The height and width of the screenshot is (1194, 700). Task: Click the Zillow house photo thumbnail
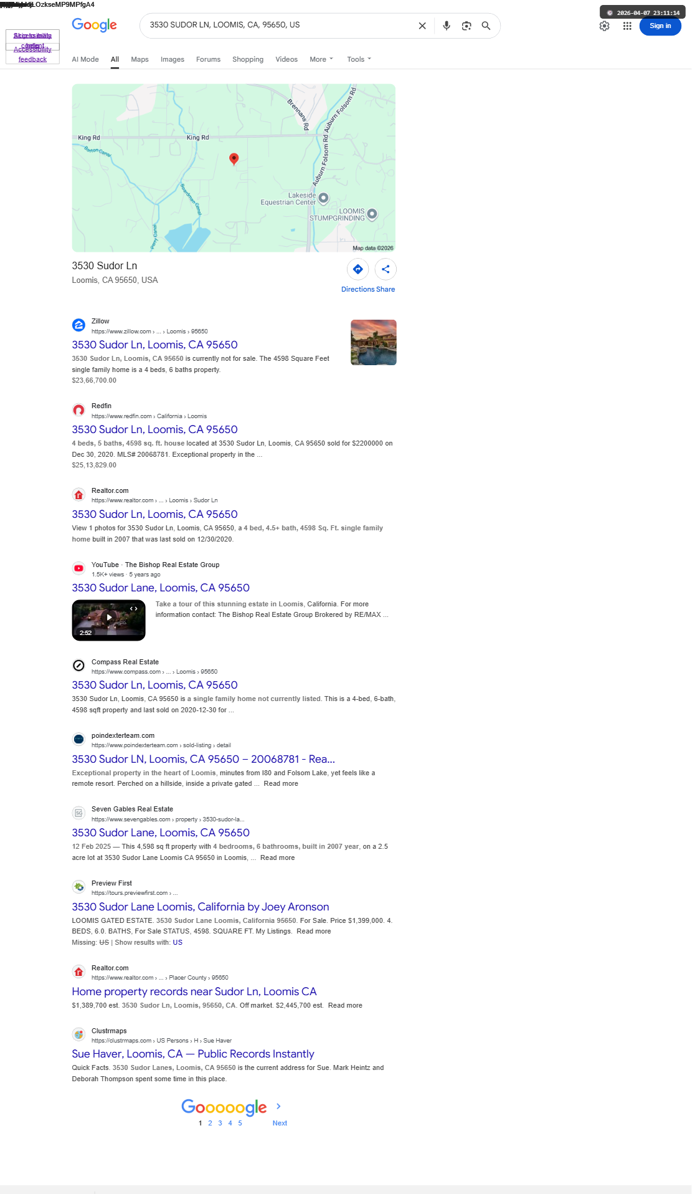[x=374, y=342]
